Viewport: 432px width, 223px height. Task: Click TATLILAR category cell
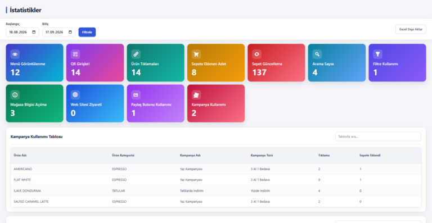pos(119,191)
